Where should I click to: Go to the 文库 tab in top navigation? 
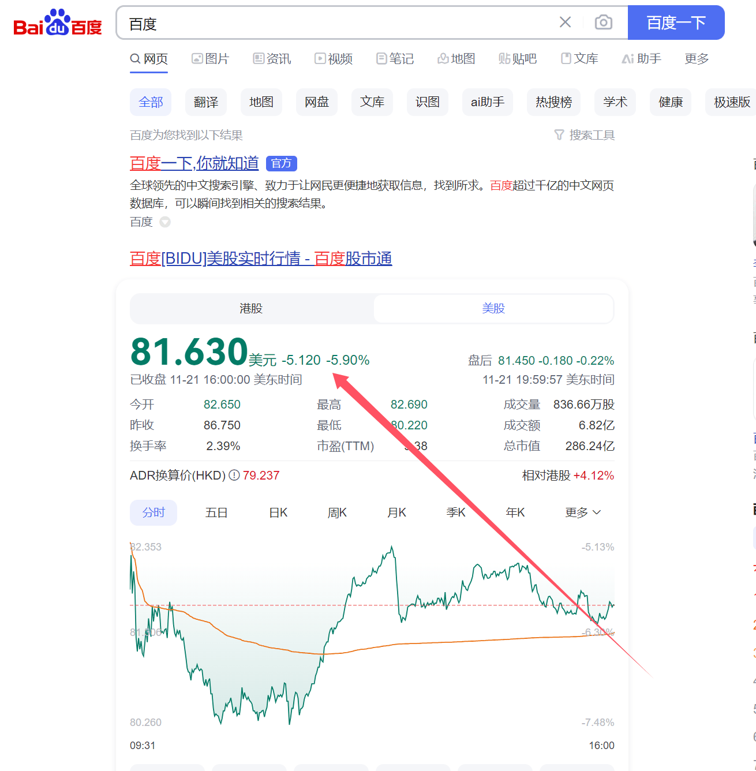(x=579, y=59)
